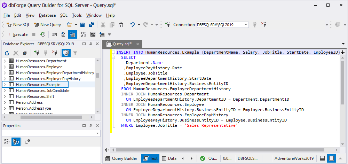
Task: Open the Execution History clock icon
Action: [42, 34]
